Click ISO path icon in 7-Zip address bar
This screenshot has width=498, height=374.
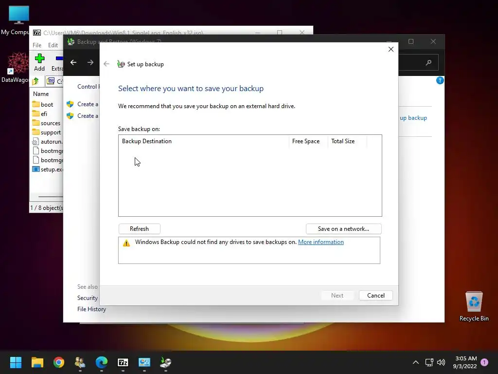(51, 81)
